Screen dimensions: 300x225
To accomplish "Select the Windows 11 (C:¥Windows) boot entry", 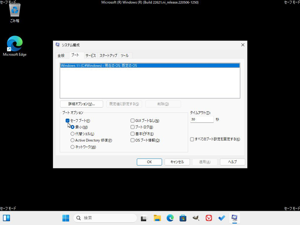I will (x=150, y=65).
